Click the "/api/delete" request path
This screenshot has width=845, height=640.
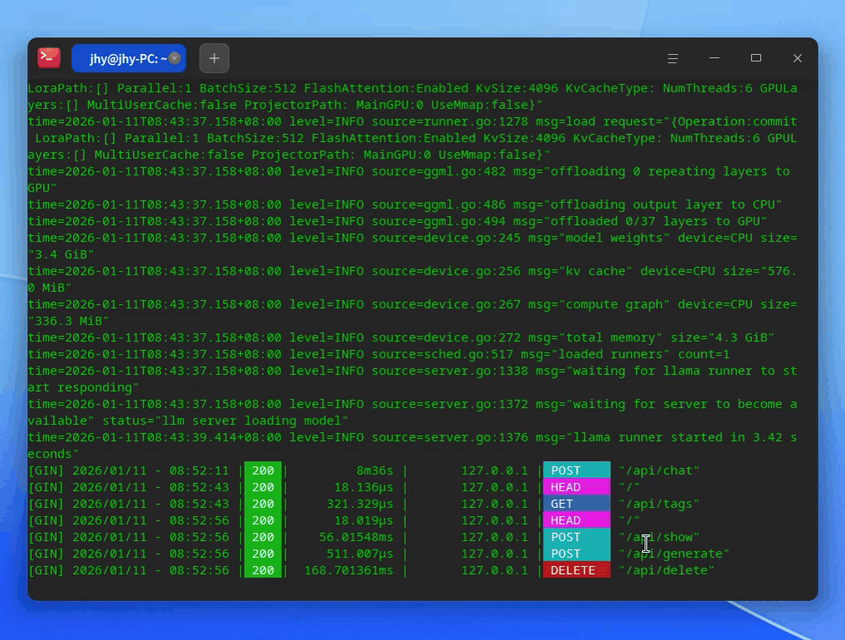pos(667,570)
